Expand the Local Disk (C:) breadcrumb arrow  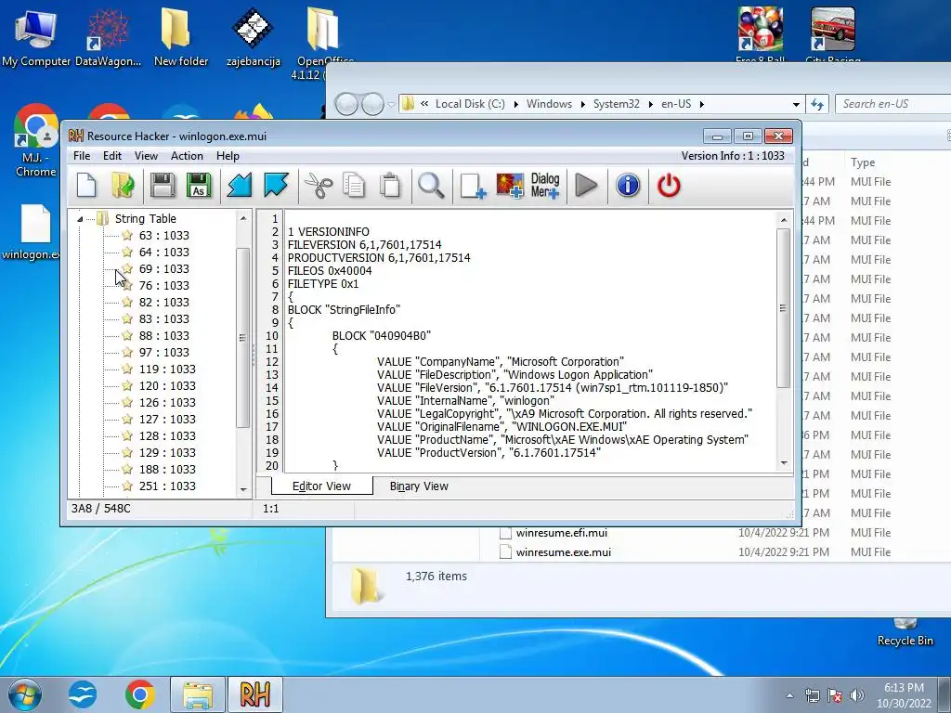[x=515, y=104]
